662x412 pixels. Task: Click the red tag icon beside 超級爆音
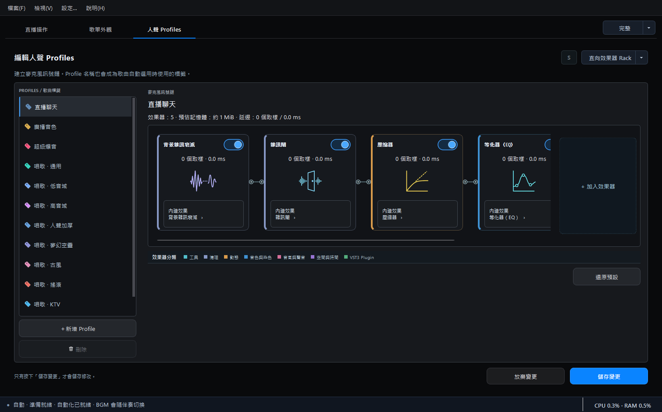pos(28,146)
